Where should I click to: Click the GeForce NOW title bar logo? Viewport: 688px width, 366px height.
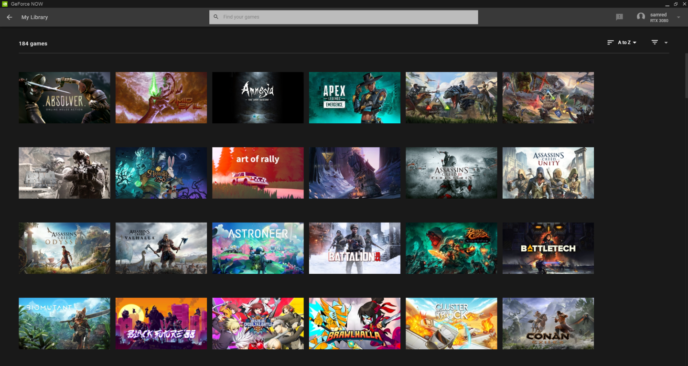5,4
